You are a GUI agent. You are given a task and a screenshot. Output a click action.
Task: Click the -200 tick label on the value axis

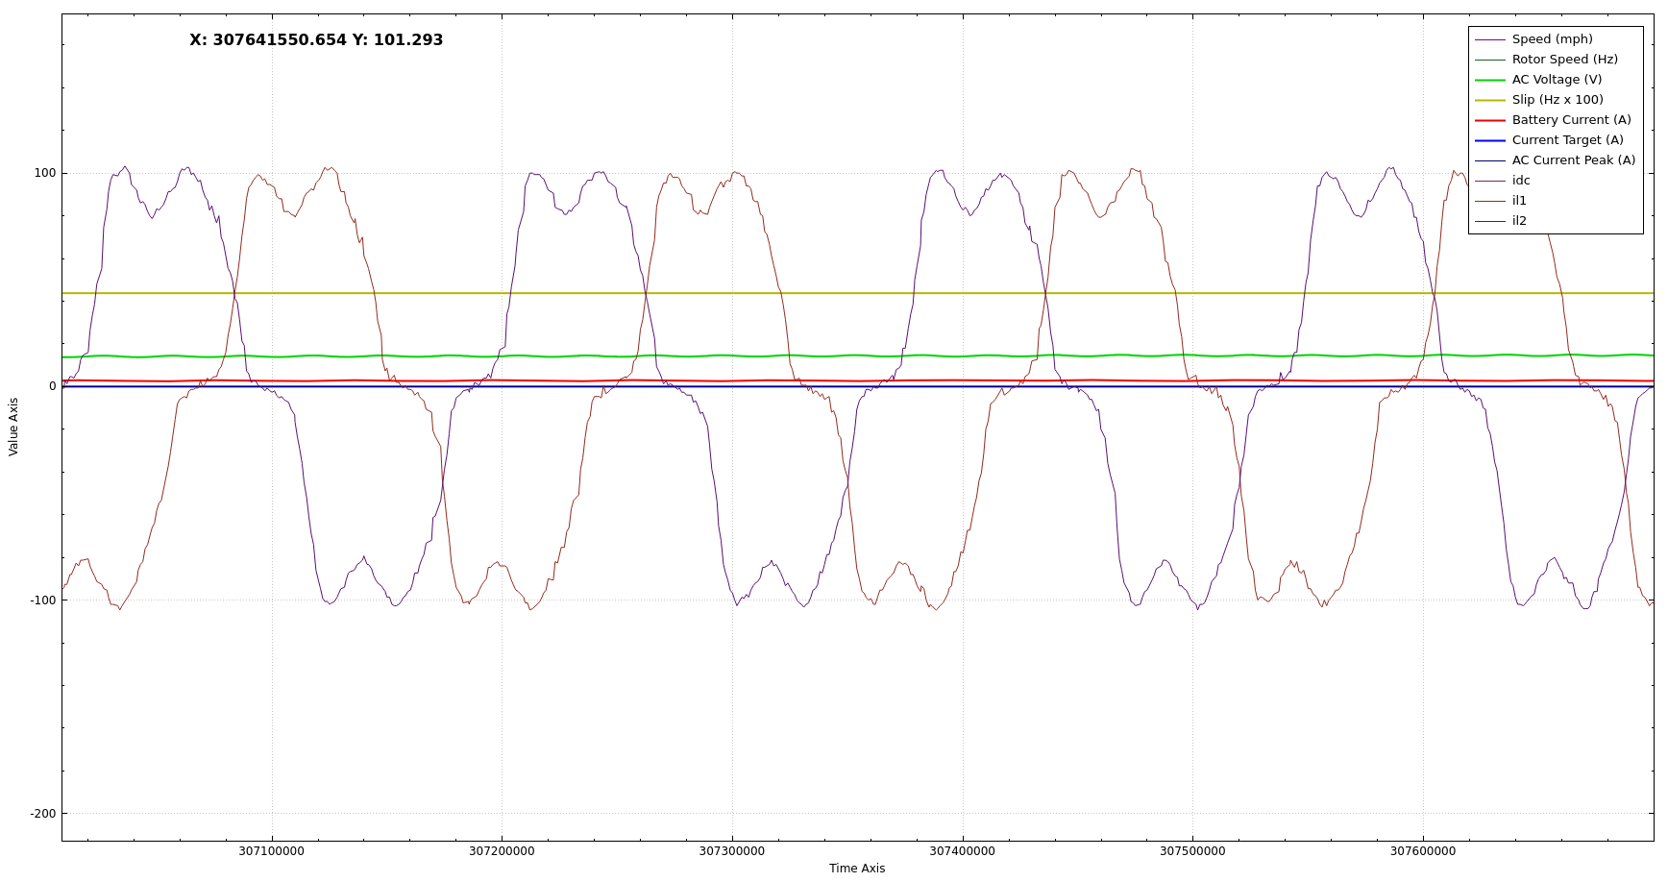pyautogui.click(x=43, y=814)
